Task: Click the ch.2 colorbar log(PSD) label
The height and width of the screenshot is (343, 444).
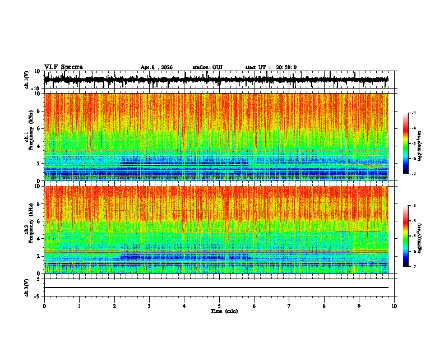Action: pyautogui.click(x=420, y=238)
